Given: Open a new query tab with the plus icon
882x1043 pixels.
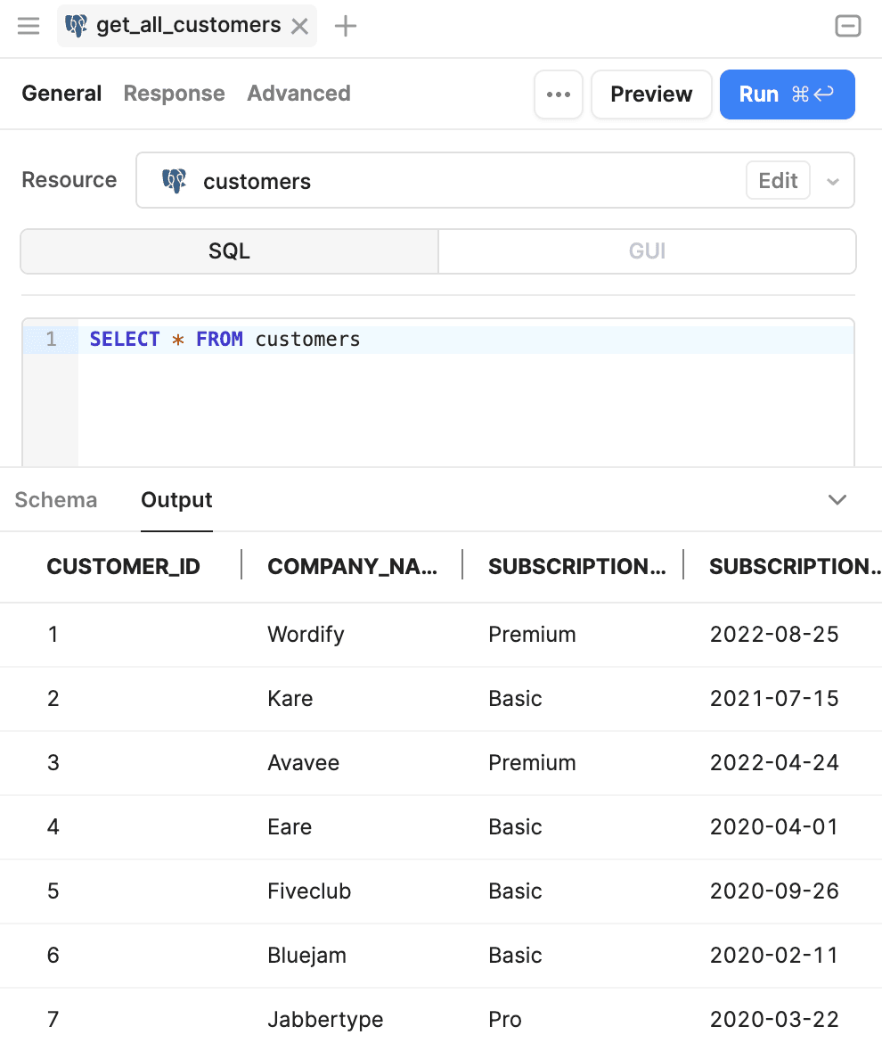Looking at the screenshot, I should click(345, 26).
